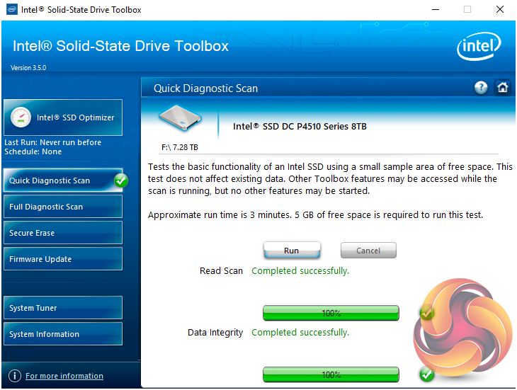This screenshot has width=517, height=390.
Task: Go to the home screen icon
Action: (503, 88)
